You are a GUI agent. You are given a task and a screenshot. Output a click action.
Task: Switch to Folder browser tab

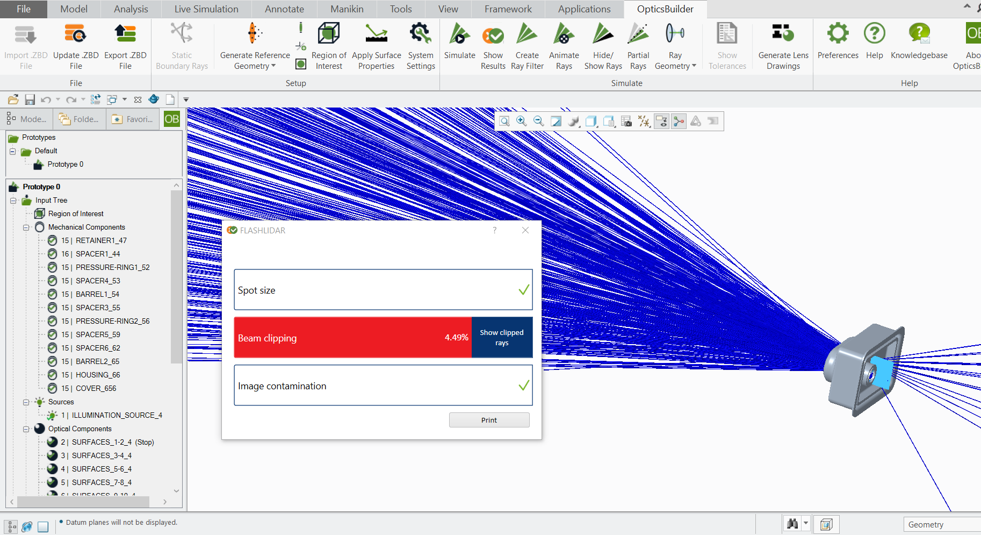point(80,119)
